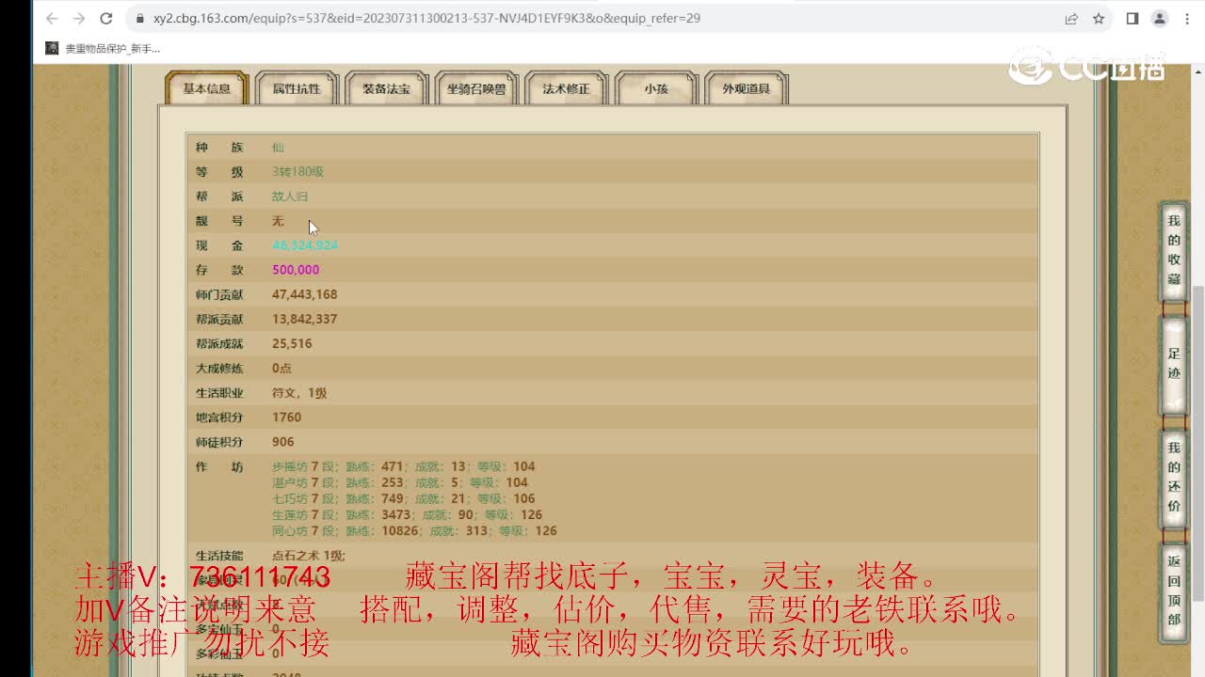Click the browser profile avatar
This screenshot has width=1205, height=677.
click(x=1159, y=18)
